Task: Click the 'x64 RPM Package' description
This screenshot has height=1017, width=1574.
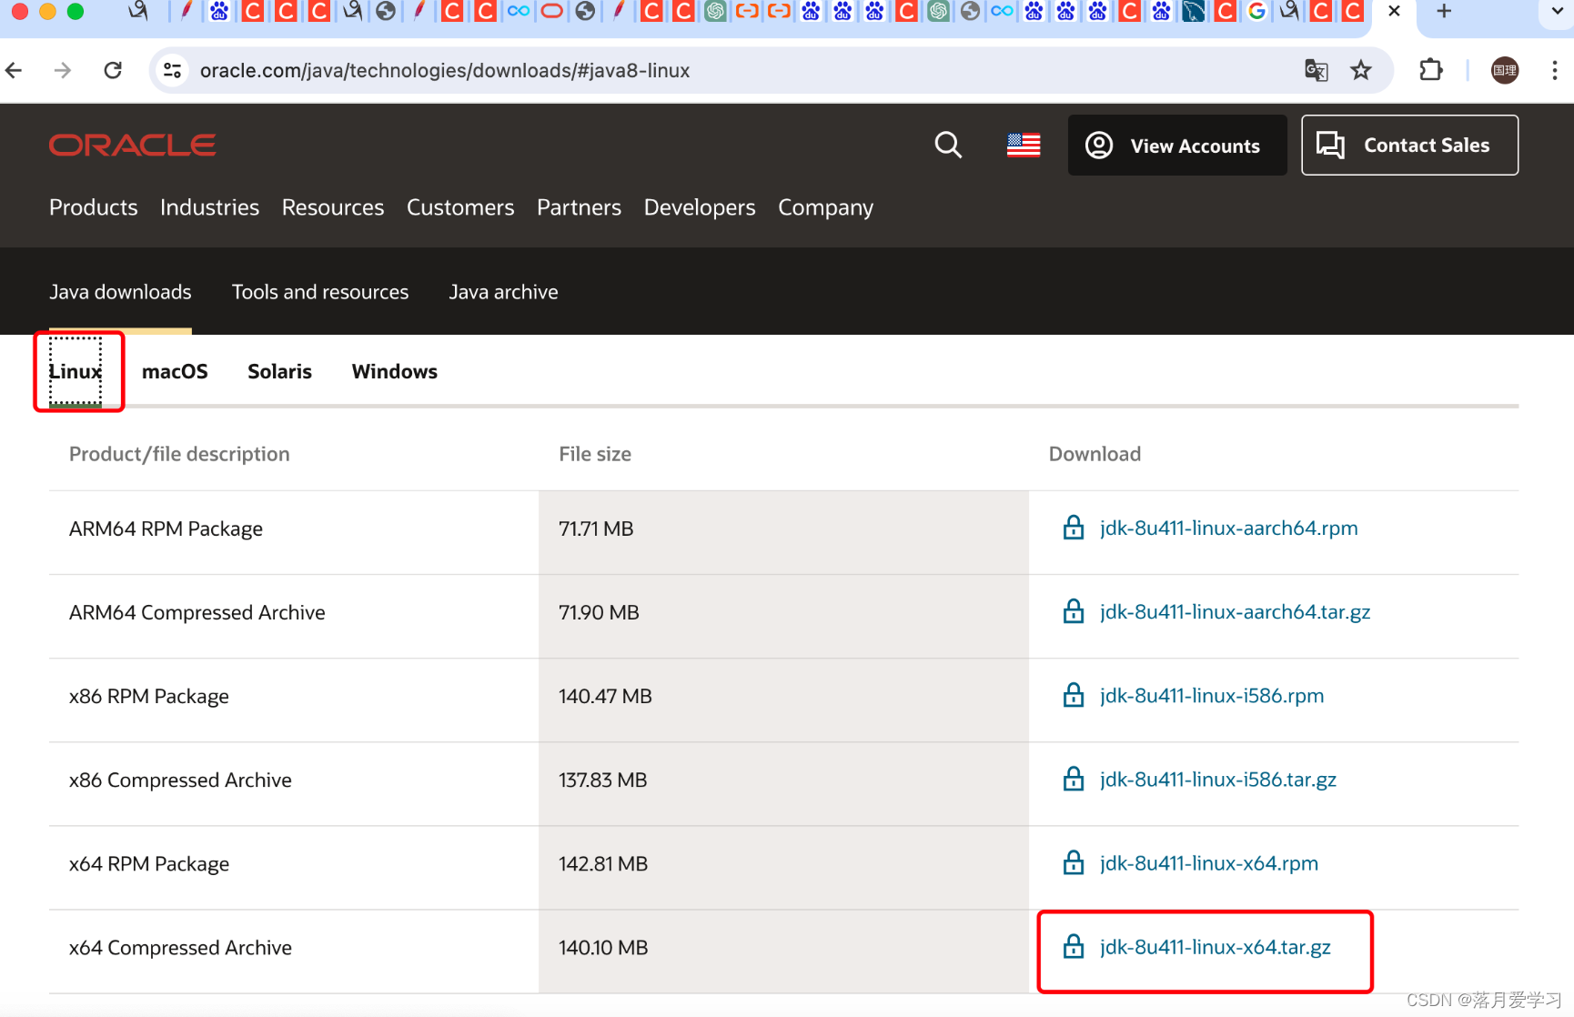Action: (x=149, y=863)
